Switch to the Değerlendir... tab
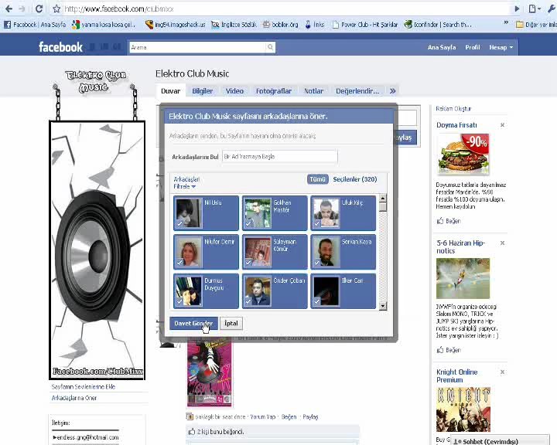Viewport: 557px width, 445px height. 357,91
